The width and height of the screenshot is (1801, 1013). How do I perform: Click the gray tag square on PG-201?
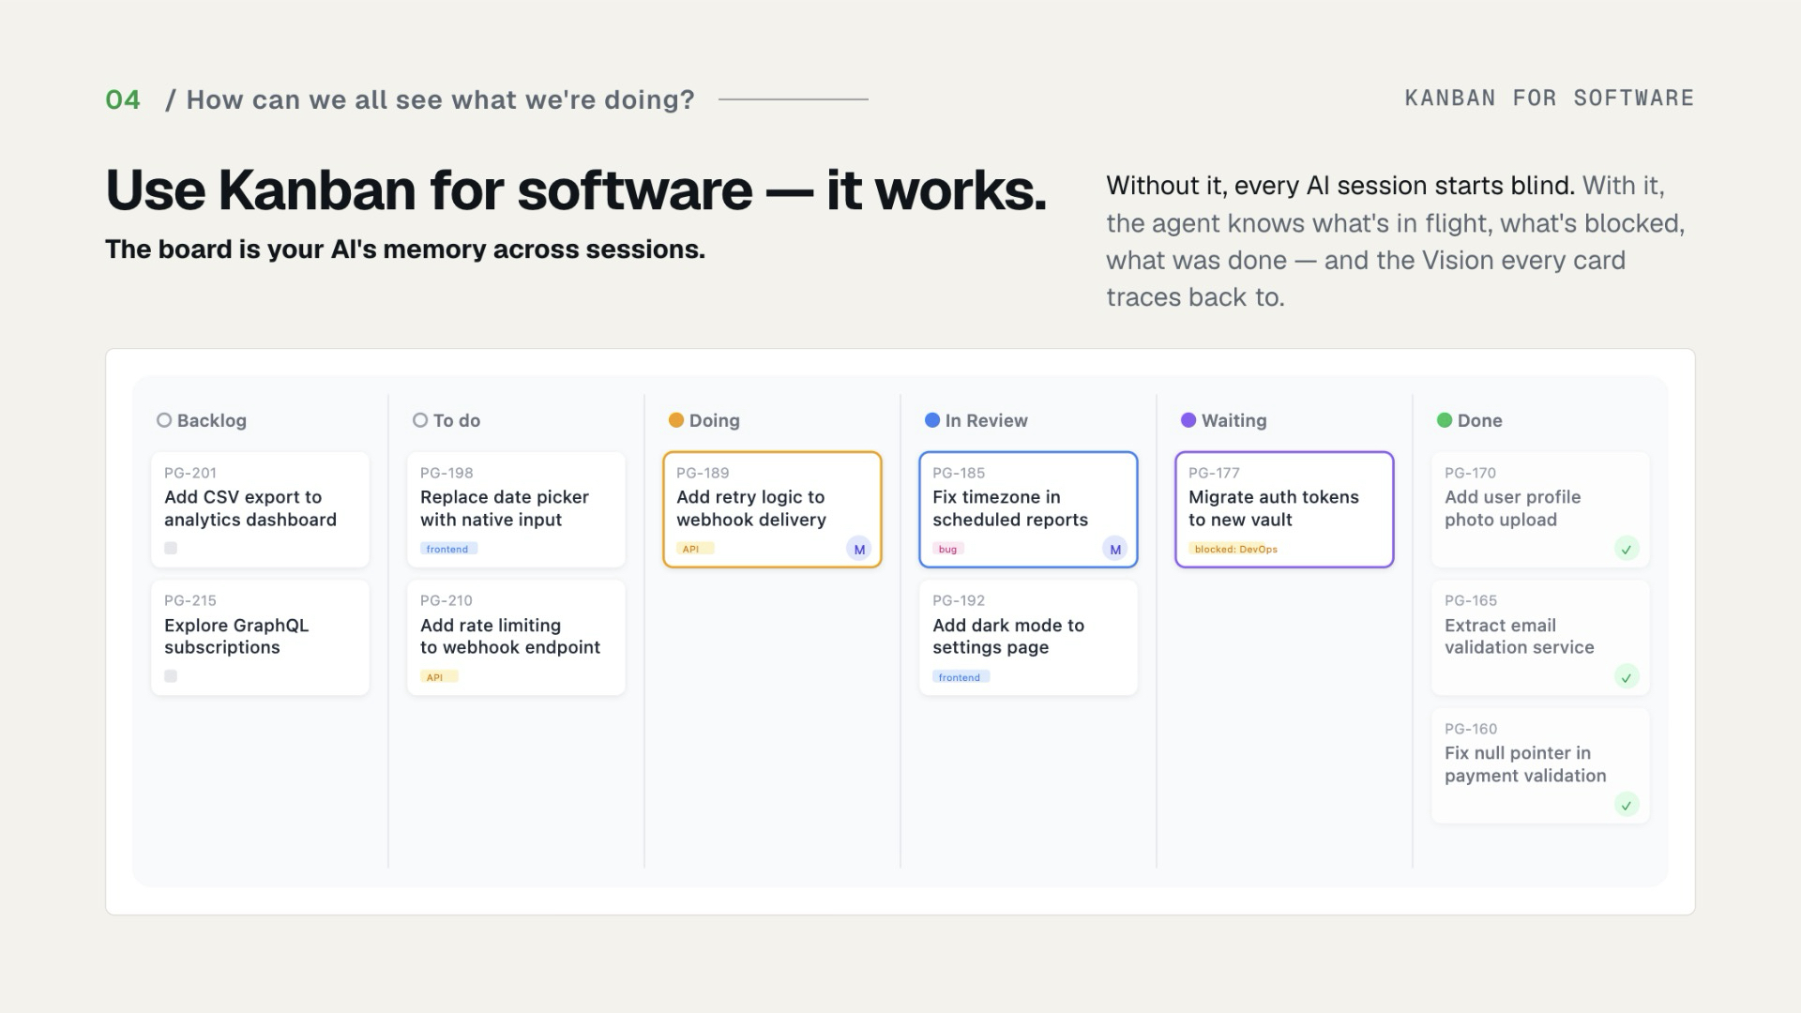(x=171, y=548)
